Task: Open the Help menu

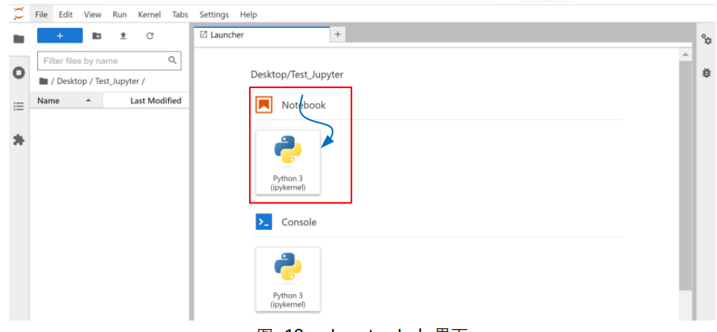Action: tap(248, 14)
